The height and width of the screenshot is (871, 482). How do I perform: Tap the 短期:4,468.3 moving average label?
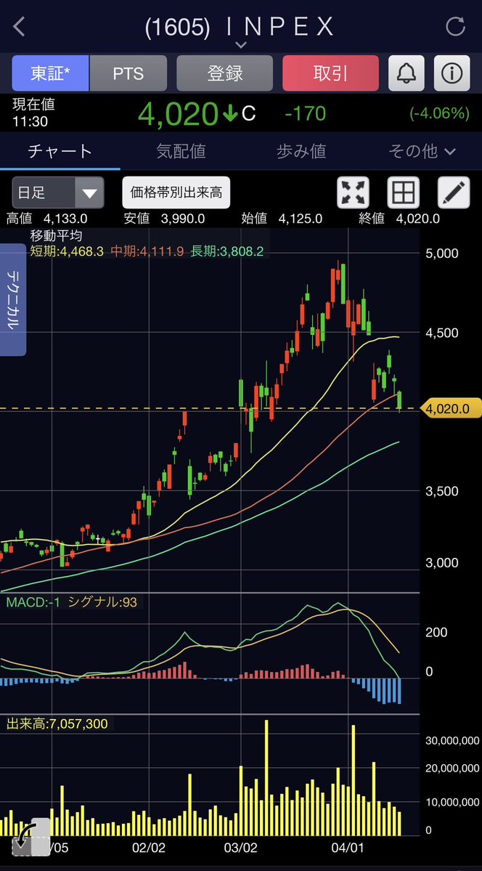point(67,251)
